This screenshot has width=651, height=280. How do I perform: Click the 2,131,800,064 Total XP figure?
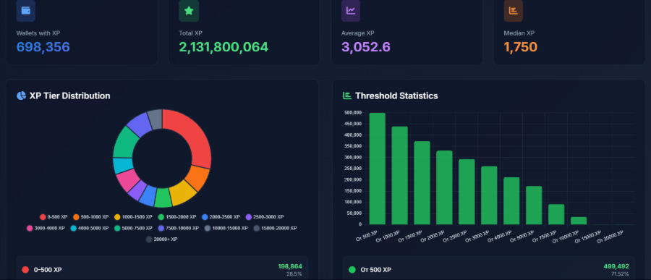[x=224, y=47]
